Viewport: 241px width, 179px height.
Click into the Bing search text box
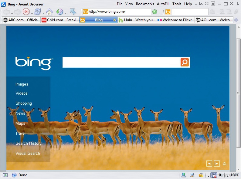click(x=121, y=62)
